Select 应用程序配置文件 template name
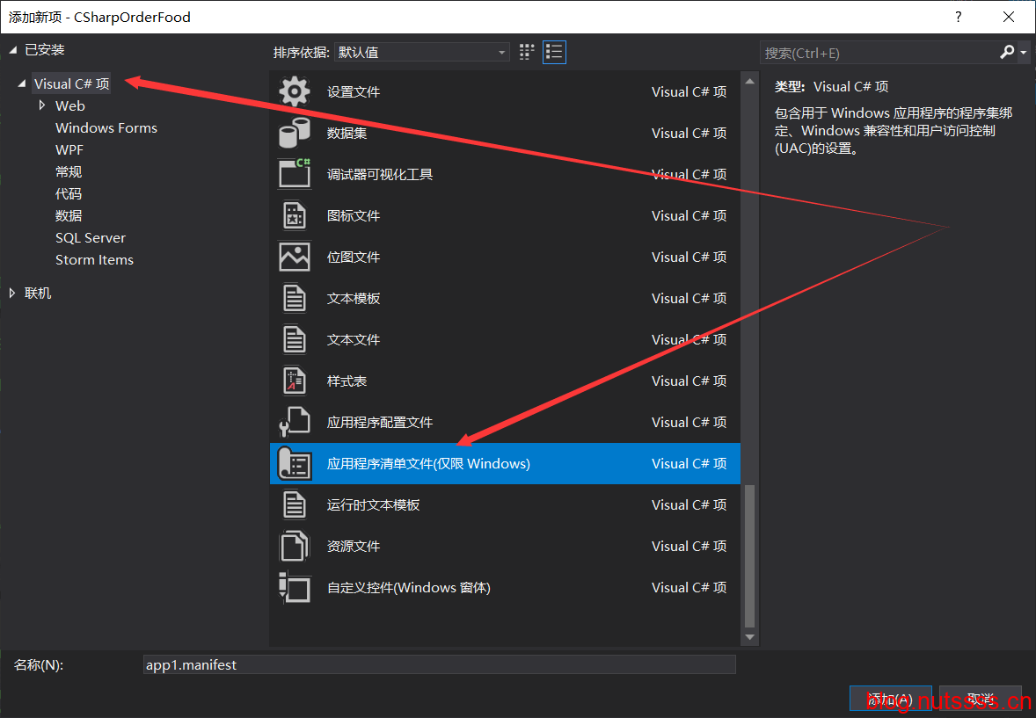Image resolution: width=1036 pixels, height=718 pixels. tap(380, 422)
